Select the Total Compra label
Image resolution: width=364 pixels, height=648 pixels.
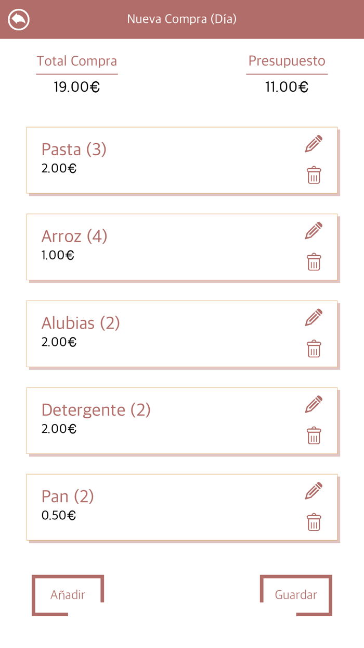pyautogui.click(x=76, y=61)
